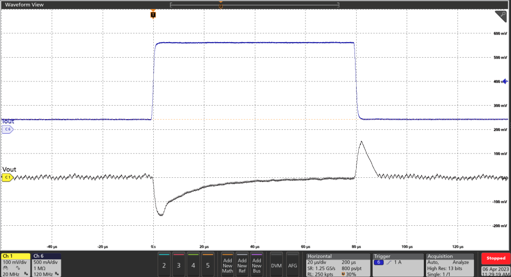The height and width of the screenshot is (277, 511).
Task: Turn on channel 3
Action: click(179, 265)
